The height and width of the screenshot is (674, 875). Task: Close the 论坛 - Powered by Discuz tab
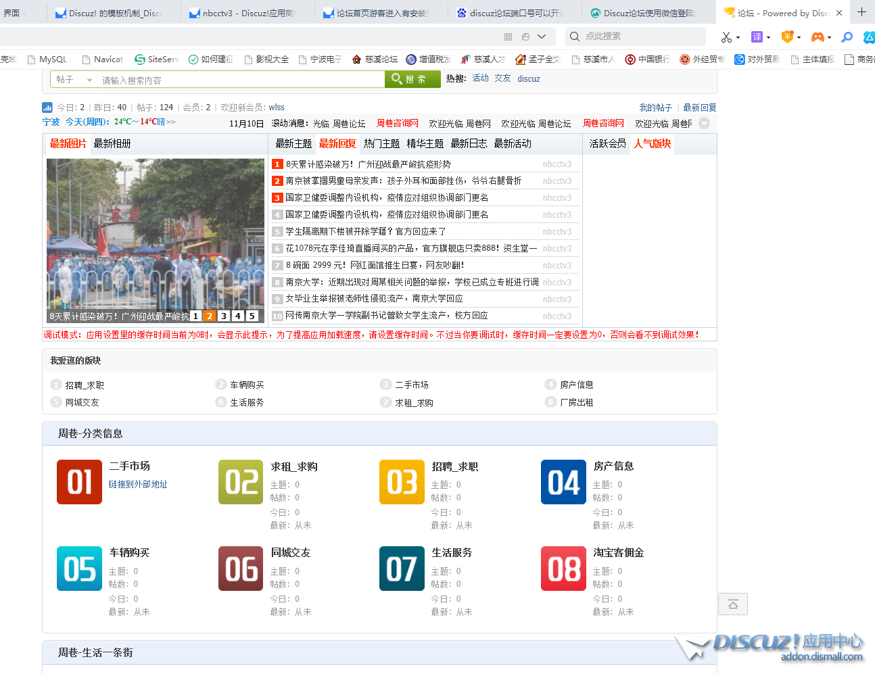tap(839, 13)
